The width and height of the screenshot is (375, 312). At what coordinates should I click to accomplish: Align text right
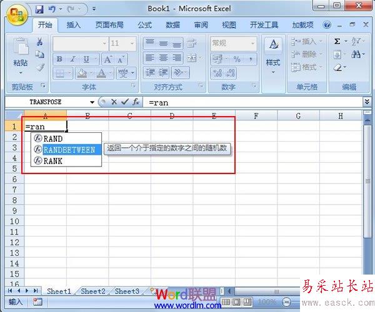176,58
